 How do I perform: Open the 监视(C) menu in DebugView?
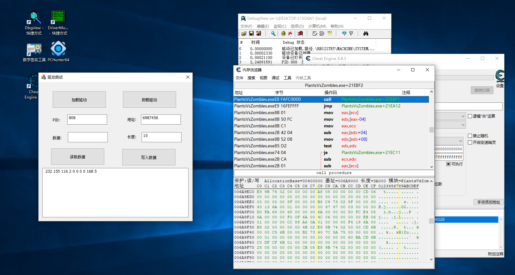click(280, 26)
